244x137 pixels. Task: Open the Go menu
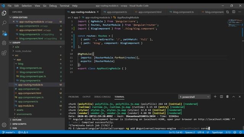(x=45, y=6)
